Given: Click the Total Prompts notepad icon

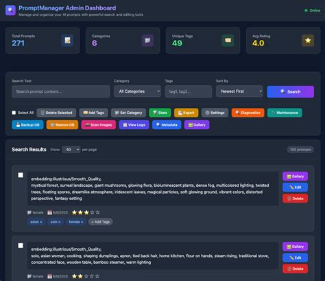Looking at the screenshot, I should 67,41.
